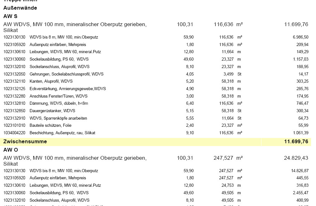The image size is (316, 206).
Task: Select position number 1023132125
Action: tap(14, 89)
